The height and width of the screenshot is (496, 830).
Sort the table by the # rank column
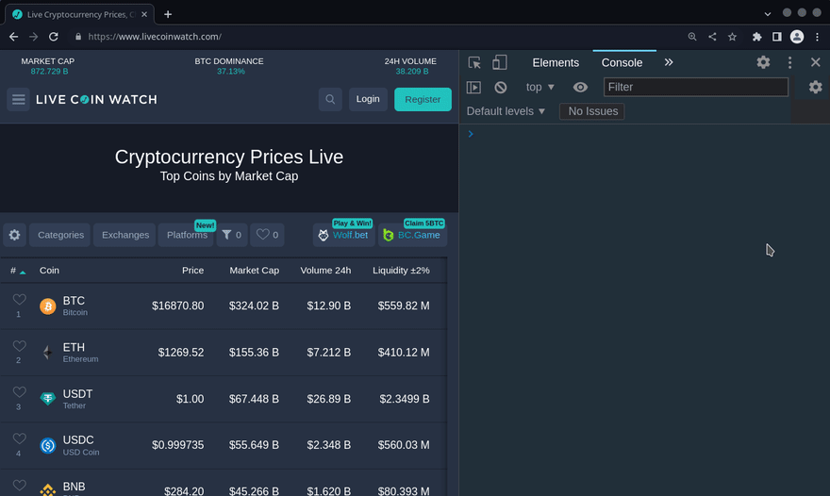(x=18, y=271)
